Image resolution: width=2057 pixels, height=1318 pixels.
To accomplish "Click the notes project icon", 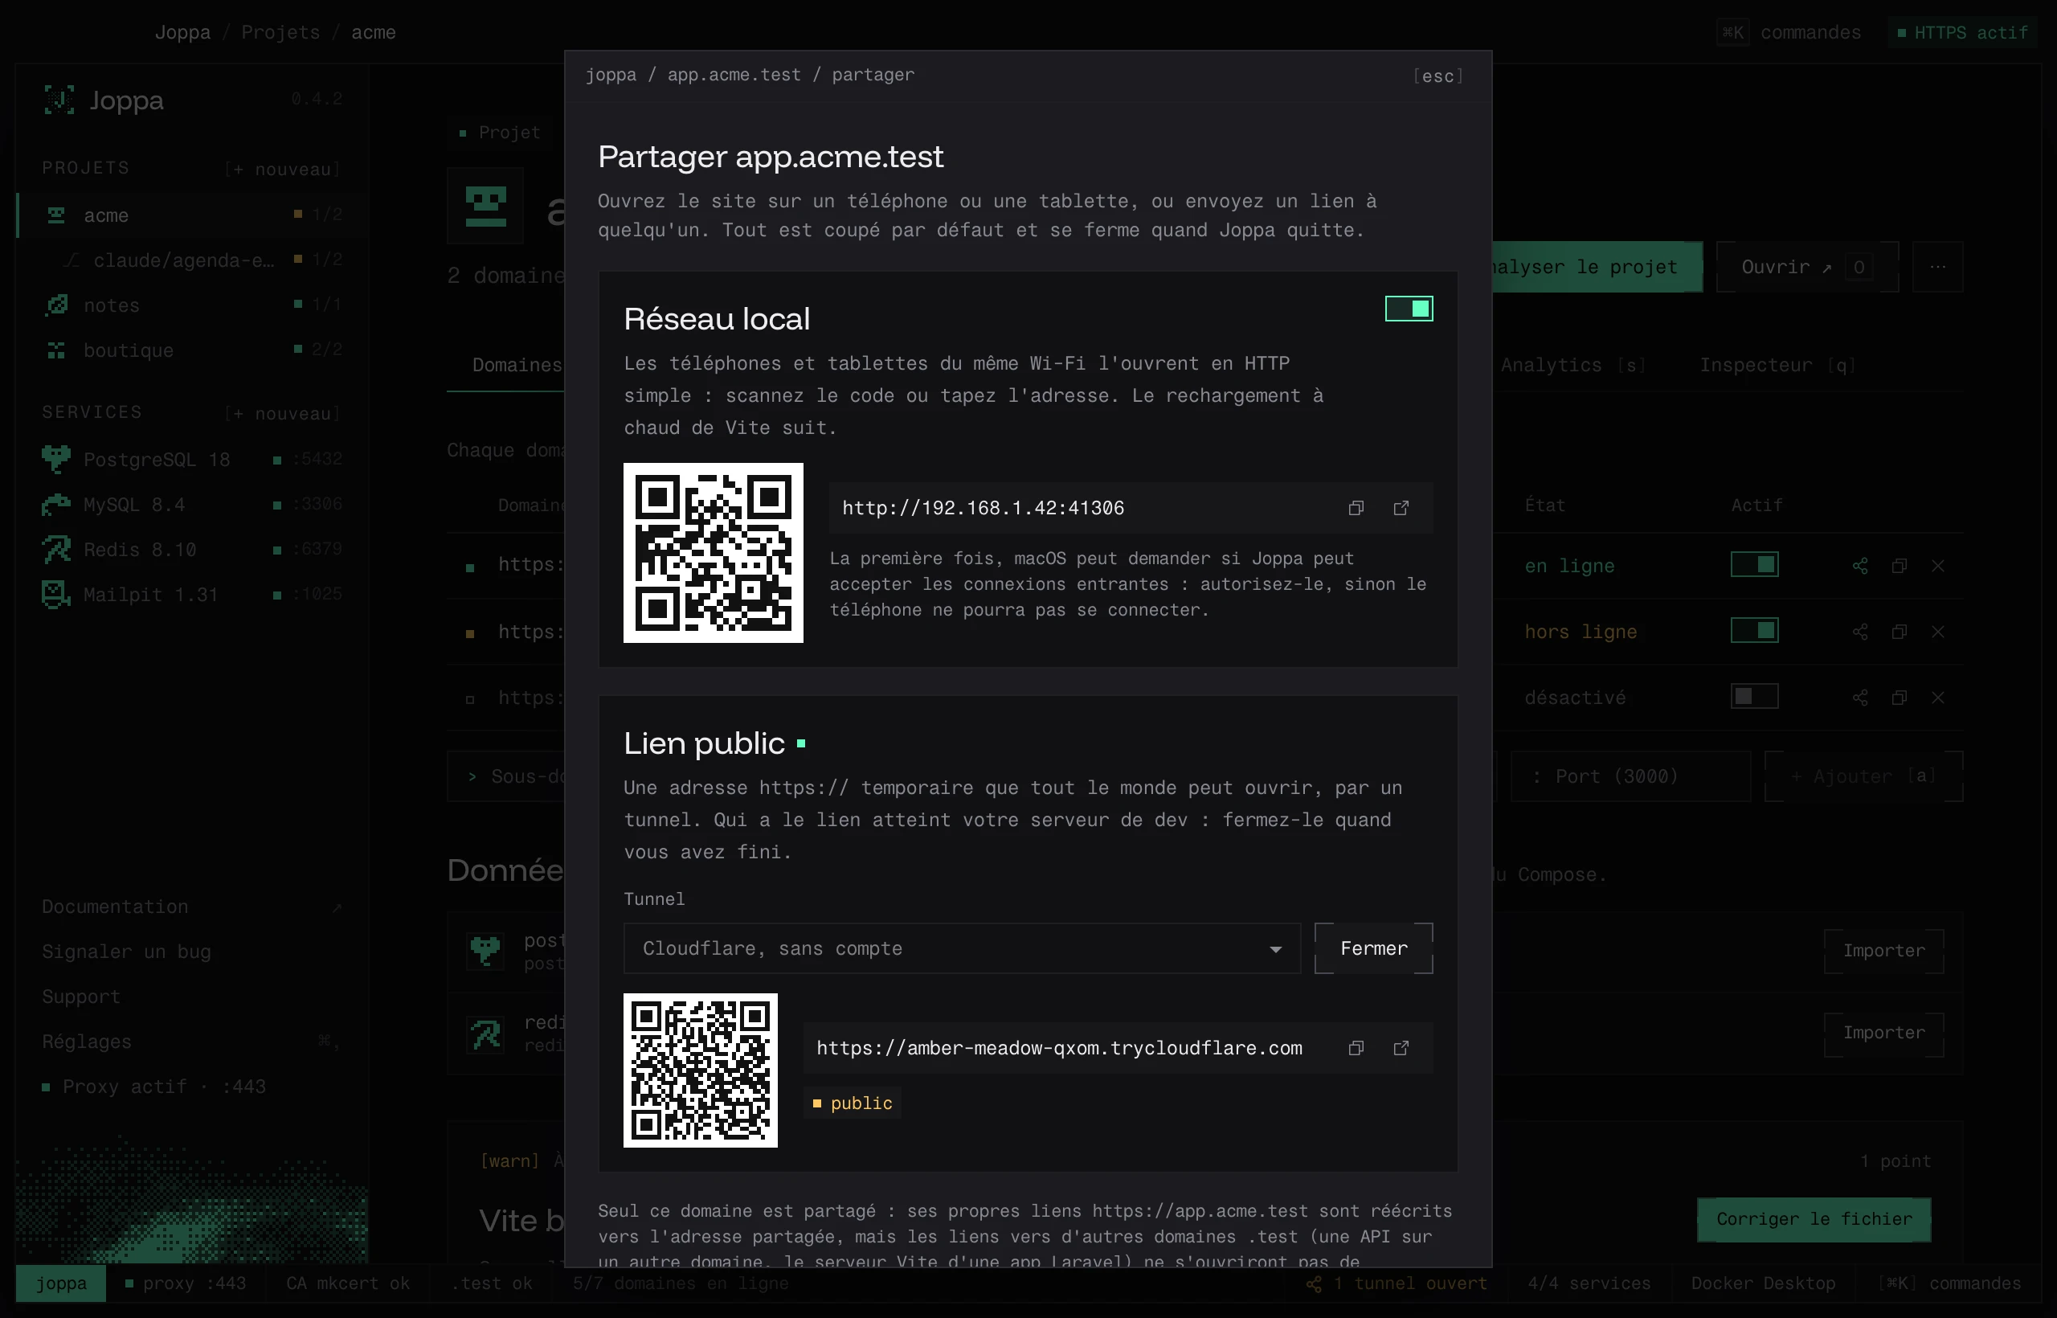I will [x=56, y=305].
